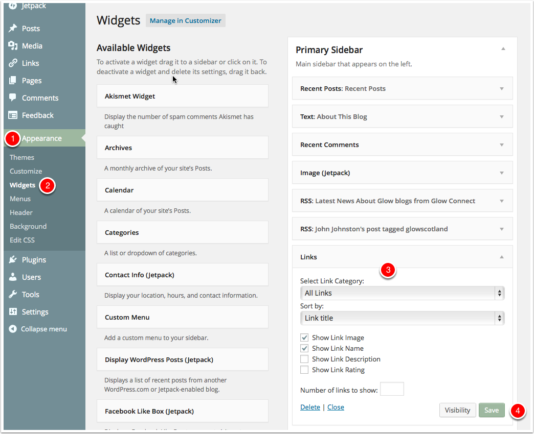
Task: Click the Manage in Customizer button
Action: pos(185,21)
